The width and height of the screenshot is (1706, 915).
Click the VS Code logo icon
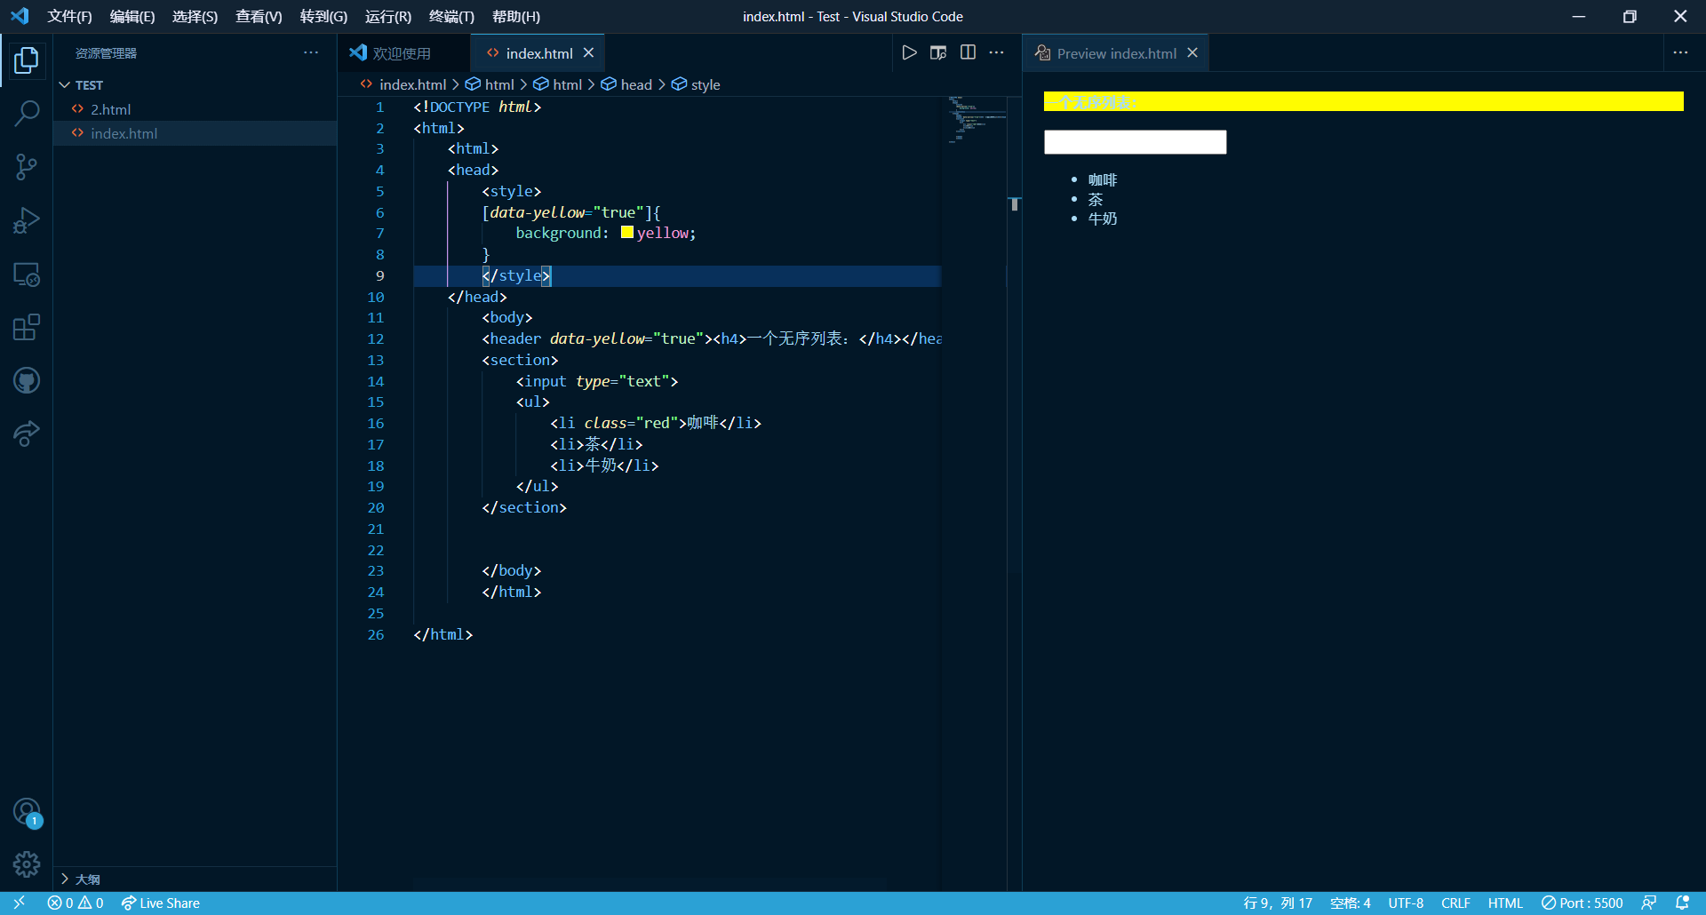click(x=20, y=16)
